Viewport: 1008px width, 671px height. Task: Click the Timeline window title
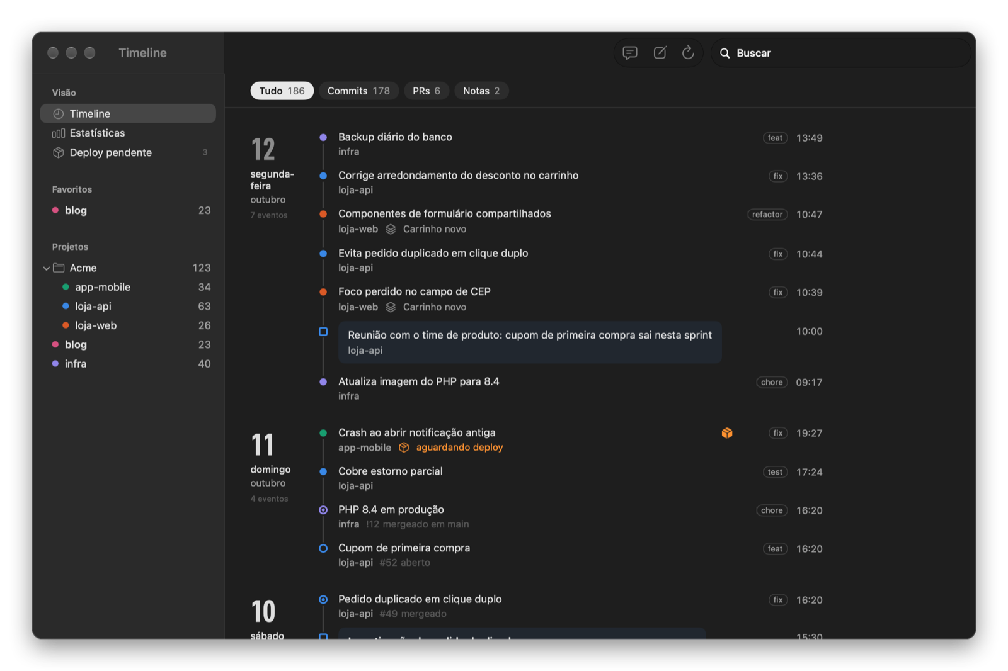pos(142,53)
